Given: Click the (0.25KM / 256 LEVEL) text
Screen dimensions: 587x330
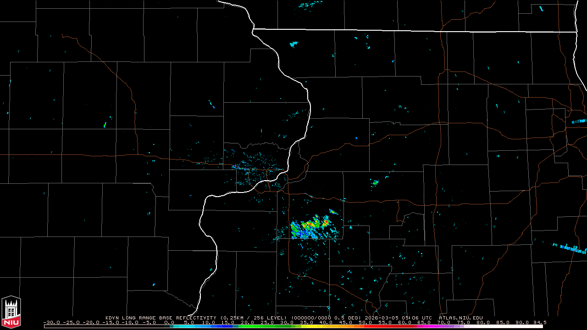Looking at the screenshot, I should [253, 318].
